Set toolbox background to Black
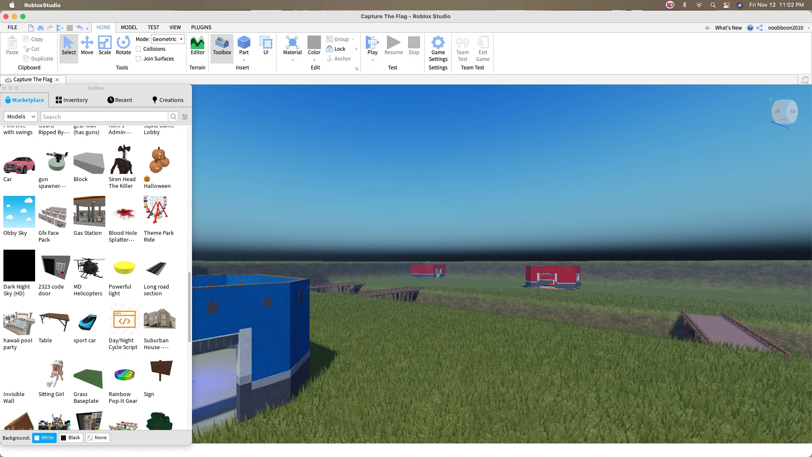 click(71, 438)
